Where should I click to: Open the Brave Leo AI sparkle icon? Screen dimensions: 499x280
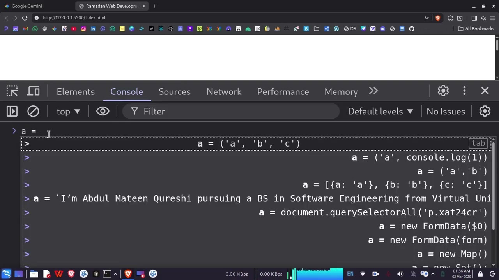pyautogui.click(x=483, y=18)
